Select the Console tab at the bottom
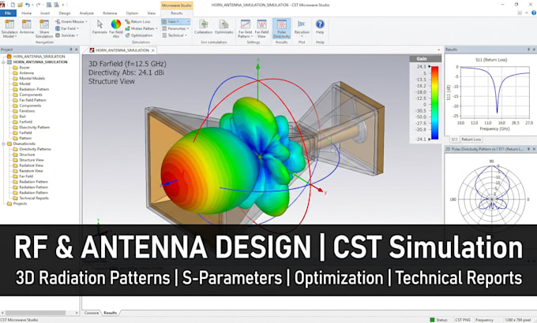The width and height of the screenshot is (537, 323). click(x=92, y=313)
